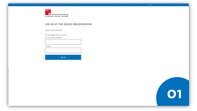Click the 'User account (e.g., BAO1234)' label
The image size is (197, 111).
pyautogui.click(x=53, y=38)
